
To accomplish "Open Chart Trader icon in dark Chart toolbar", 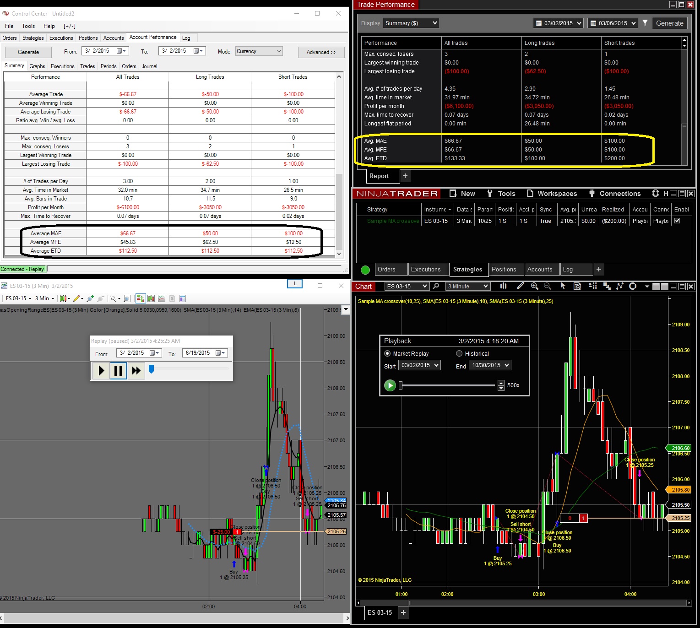I will [593, 286].
